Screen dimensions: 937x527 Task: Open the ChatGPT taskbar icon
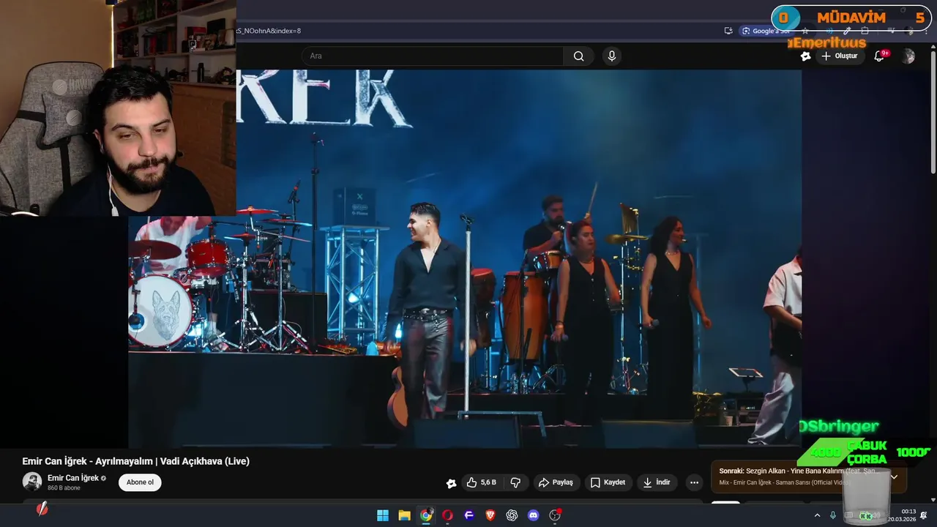(x=512, y=515)
